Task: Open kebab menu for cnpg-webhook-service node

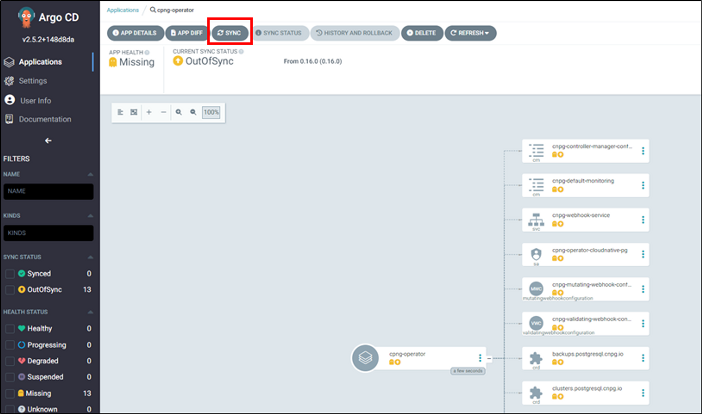Action: click(x=643, y=220)
